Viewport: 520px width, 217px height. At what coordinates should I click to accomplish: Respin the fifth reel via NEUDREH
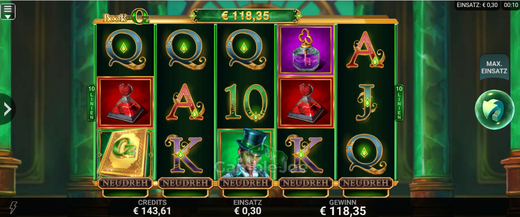(x=366, y=183)
